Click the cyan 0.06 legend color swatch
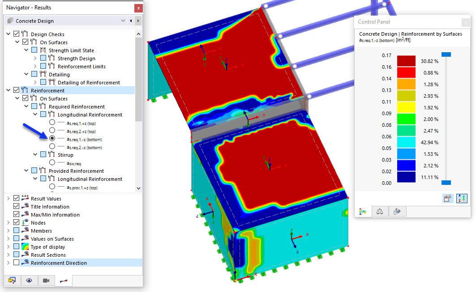 click(x=406, y=142)
